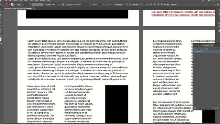Open the Edit menu
The image size is (220, 124).
[10, 1]
